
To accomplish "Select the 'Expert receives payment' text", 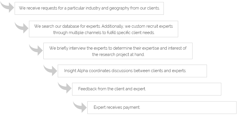I will (x=117, y=107).
